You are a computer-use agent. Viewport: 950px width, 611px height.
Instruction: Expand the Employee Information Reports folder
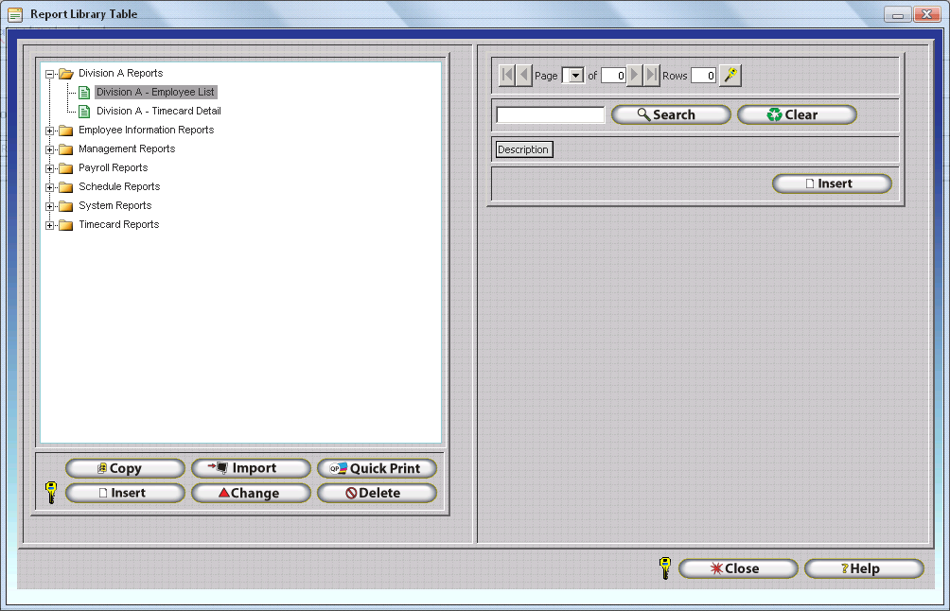coord(50,131)
